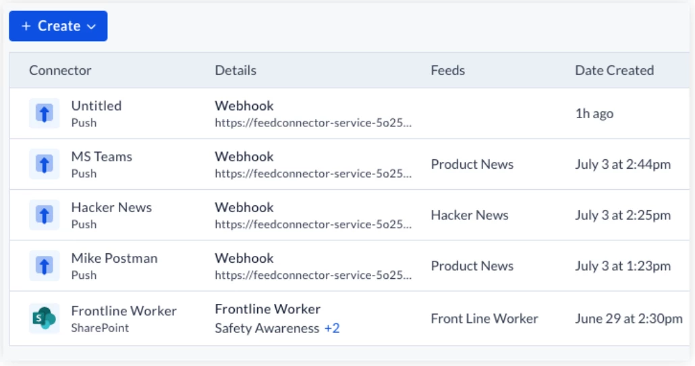Click the Front Line Worker feed label

point(484,319)
